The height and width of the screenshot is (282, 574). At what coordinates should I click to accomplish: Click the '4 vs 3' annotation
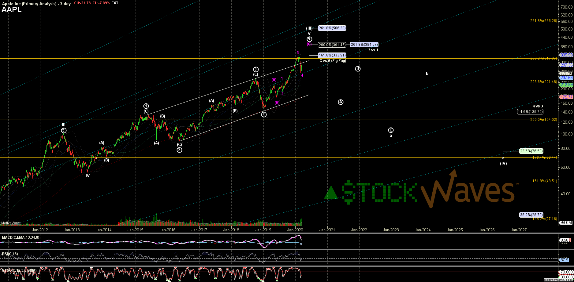coord(538,106)
